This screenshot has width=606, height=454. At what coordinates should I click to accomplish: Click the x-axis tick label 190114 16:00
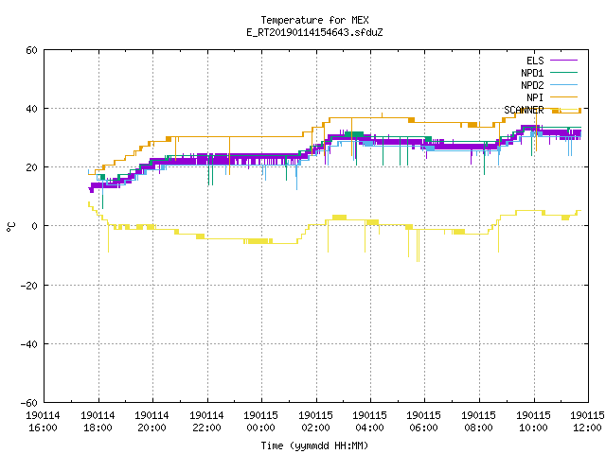point(43,422)
